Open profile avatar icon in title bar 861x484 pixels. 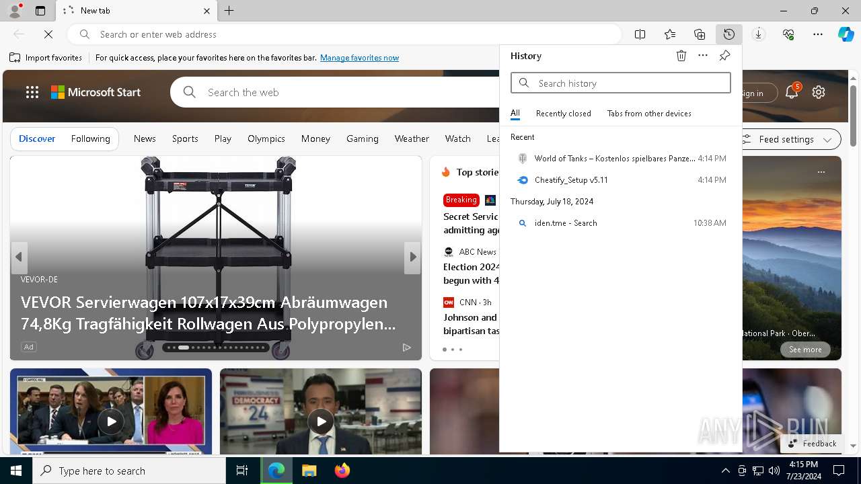pyautogui.click(x=14, y=11)
